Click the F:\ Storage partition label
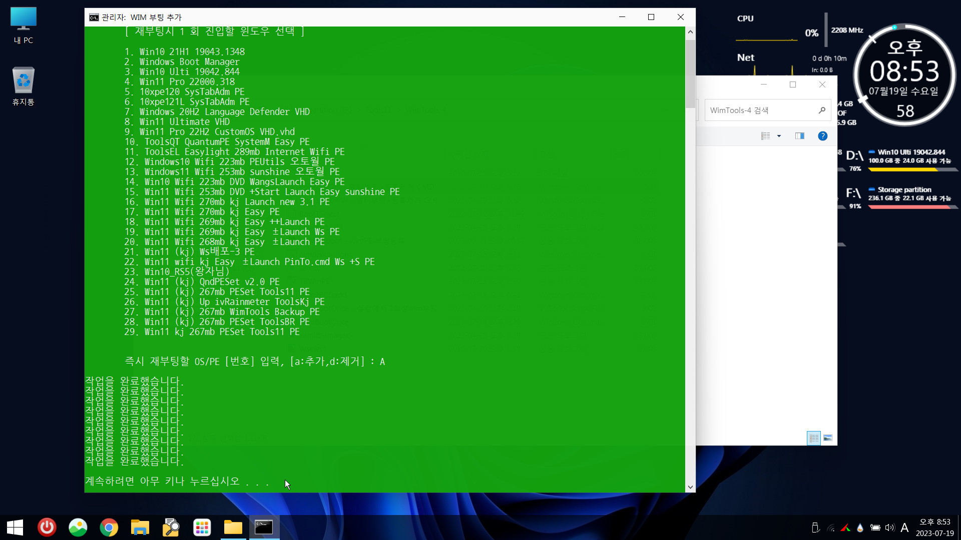The width and height of the screenshot is (961, 540). (904, 190)
